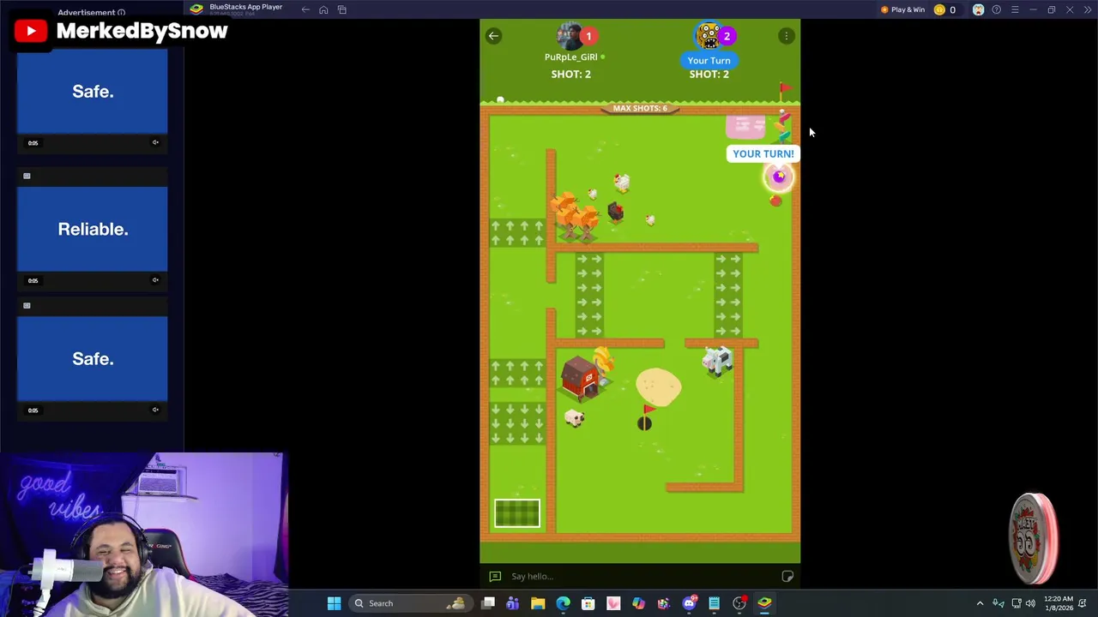Screen dimensions: 1098x617
Task: Click the Your Turn label under avatar
Action: click(x=709, y=61)
